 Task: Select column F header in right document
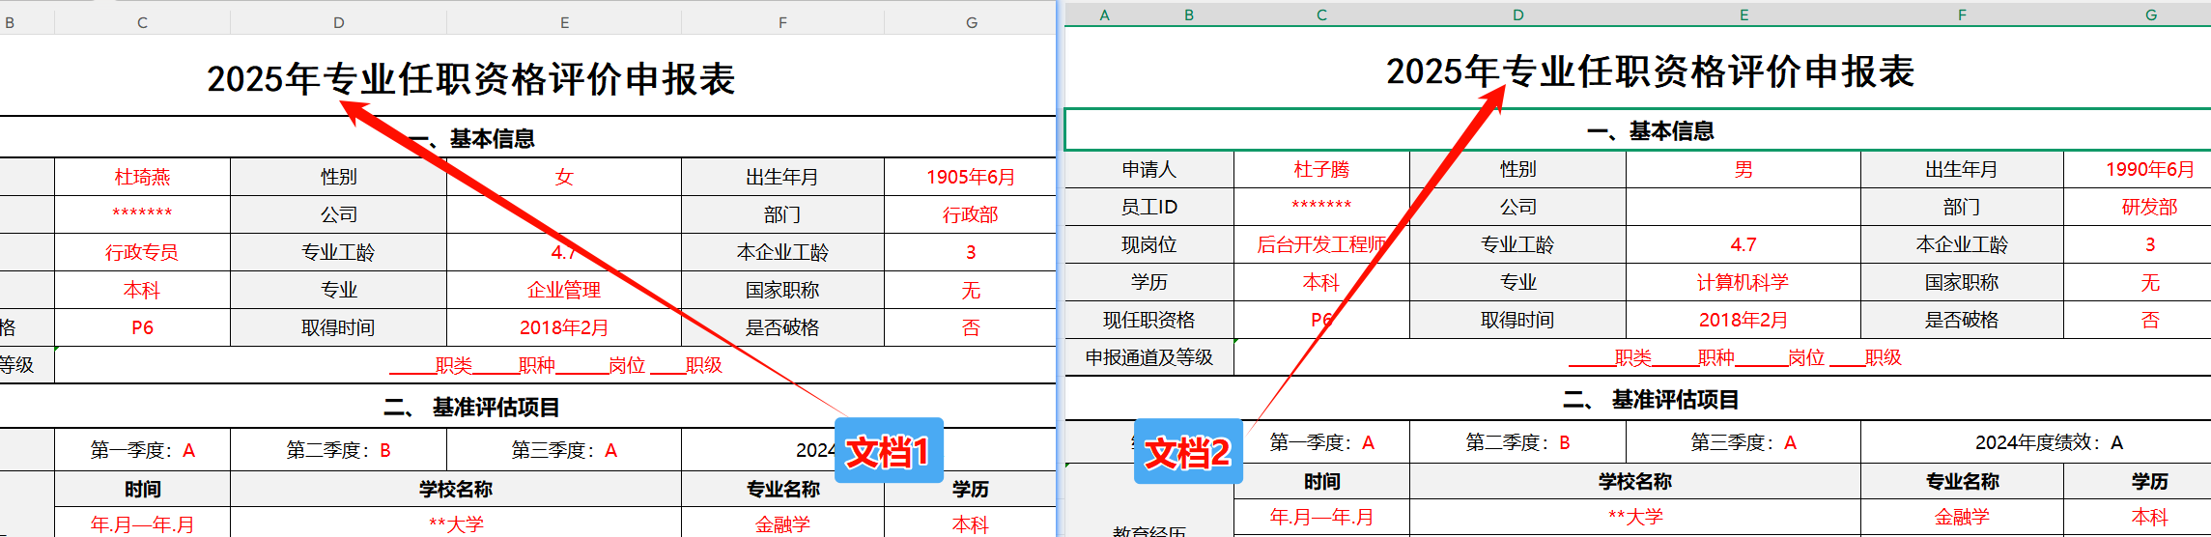[x=1962, y=14]
